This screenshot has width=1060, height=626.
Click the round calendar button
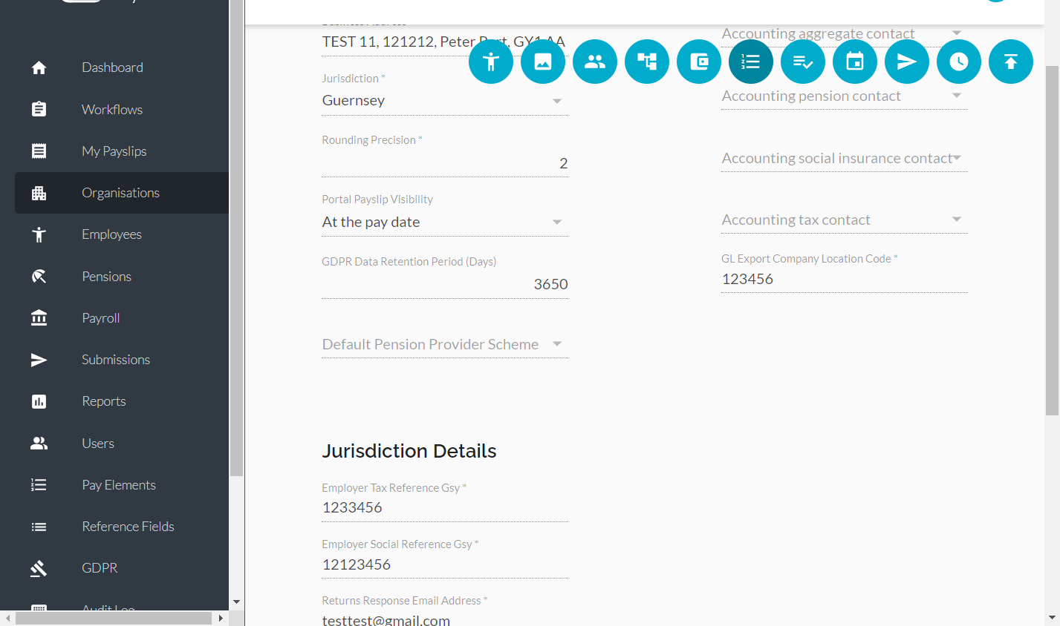point(855,62)
